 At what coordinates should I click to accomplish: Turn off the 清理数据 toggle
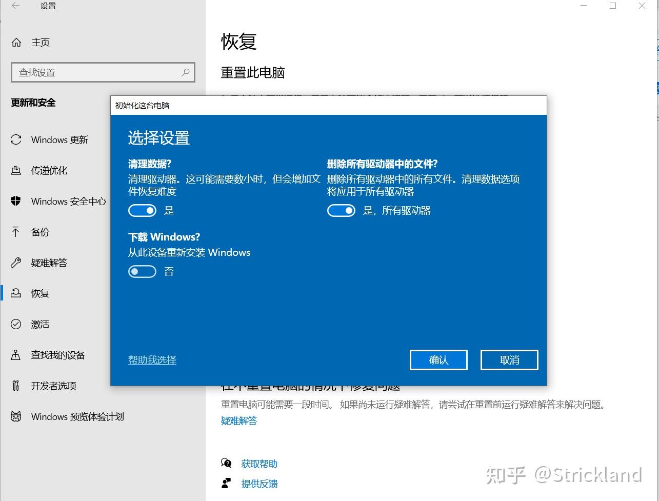[x=142, y=210]
